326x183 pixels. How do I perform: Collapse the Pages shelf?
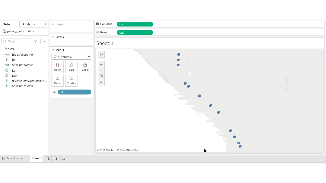(x=53, y=24)
